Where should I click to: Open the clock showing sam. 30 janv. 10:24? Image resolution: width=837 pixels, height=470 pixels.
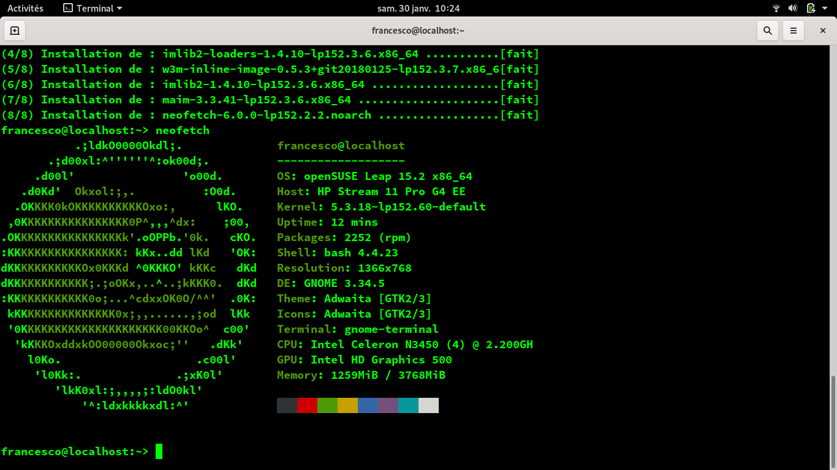418,9
